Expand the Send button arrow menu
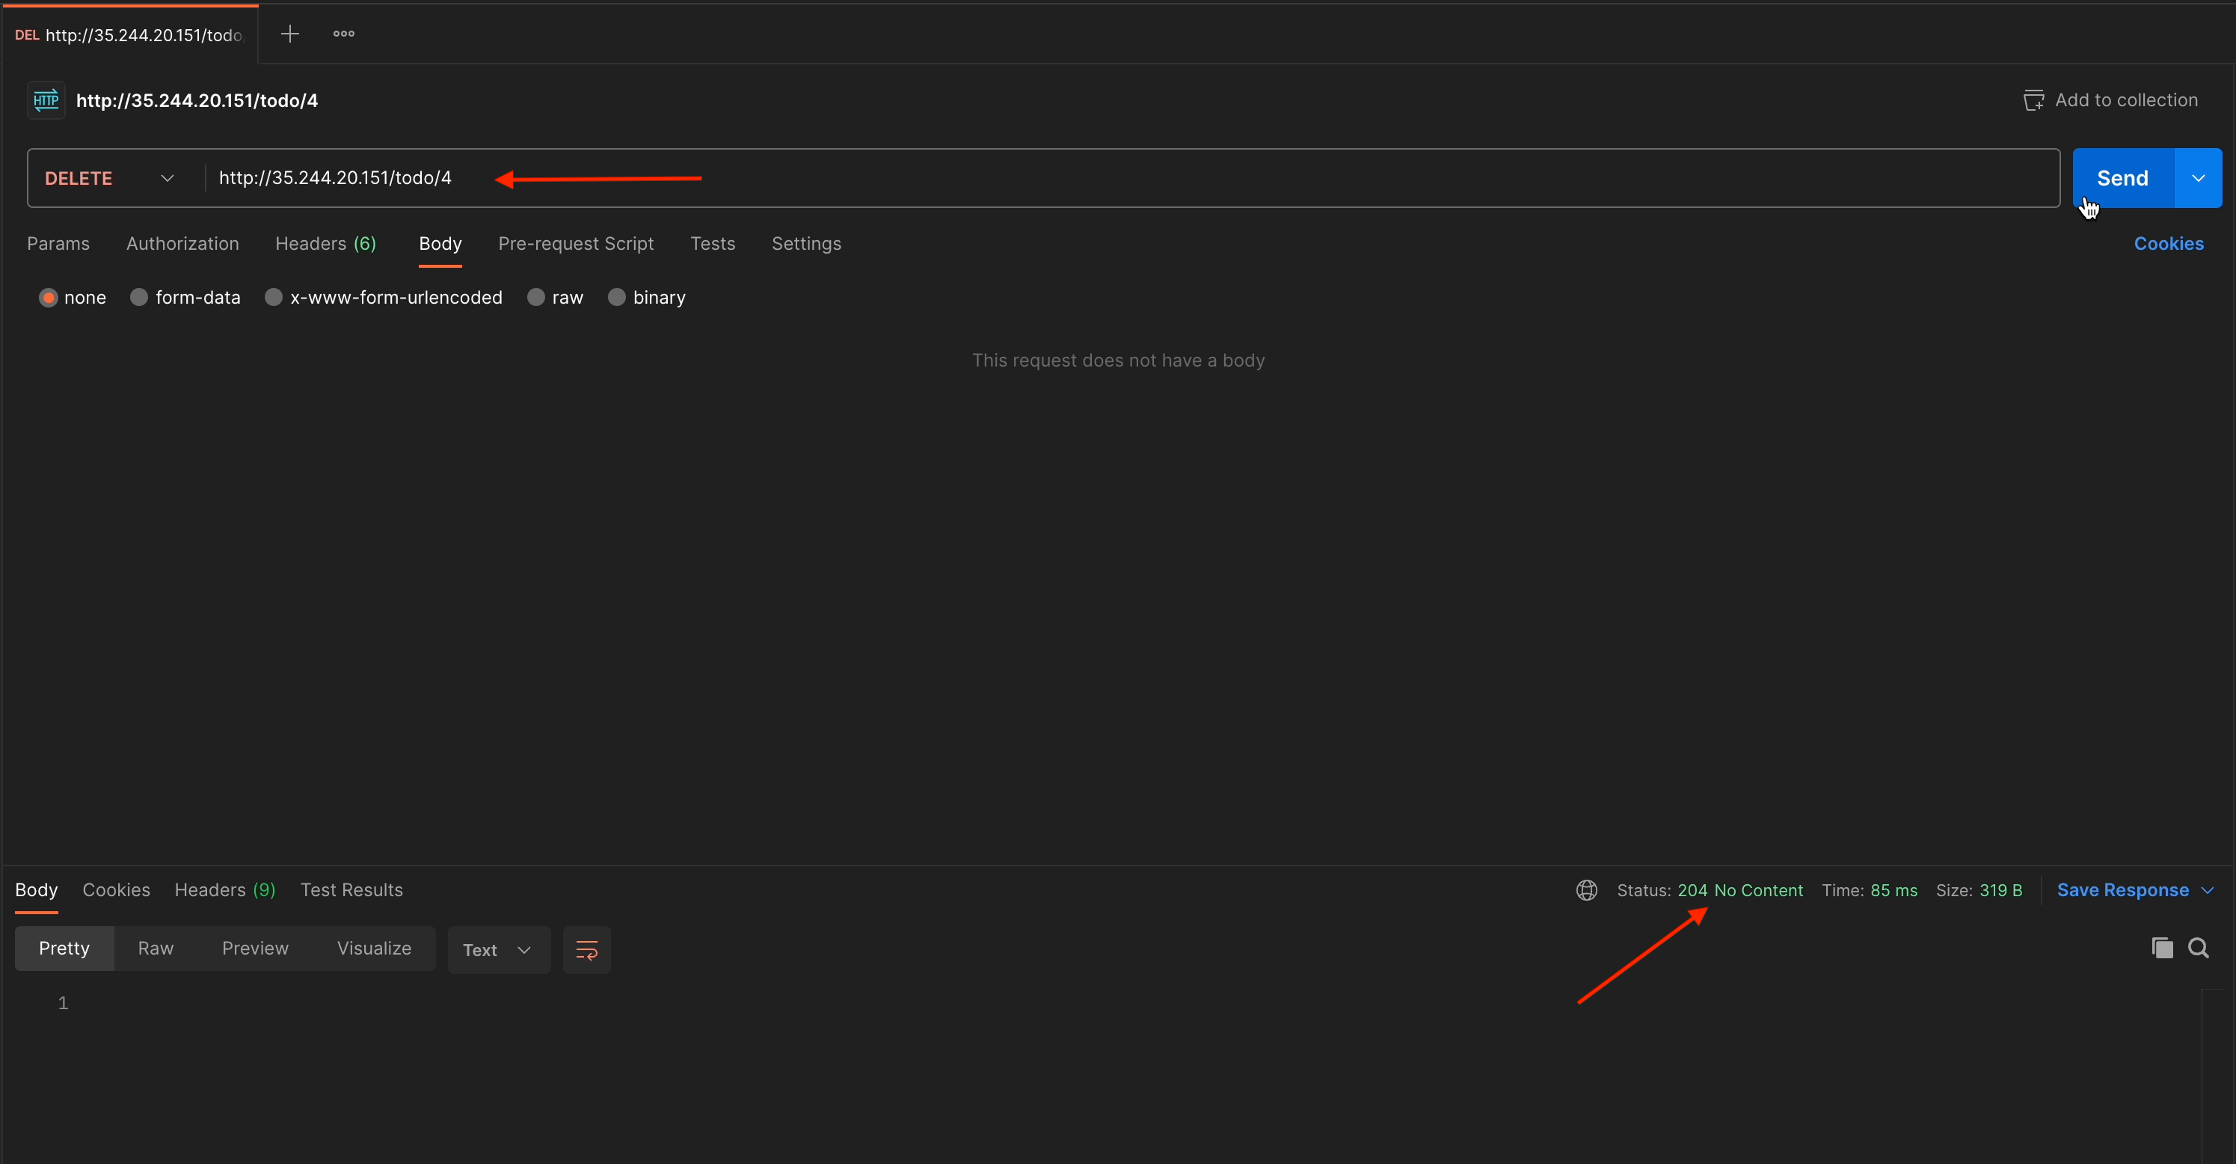 (x=2199, y=178)
